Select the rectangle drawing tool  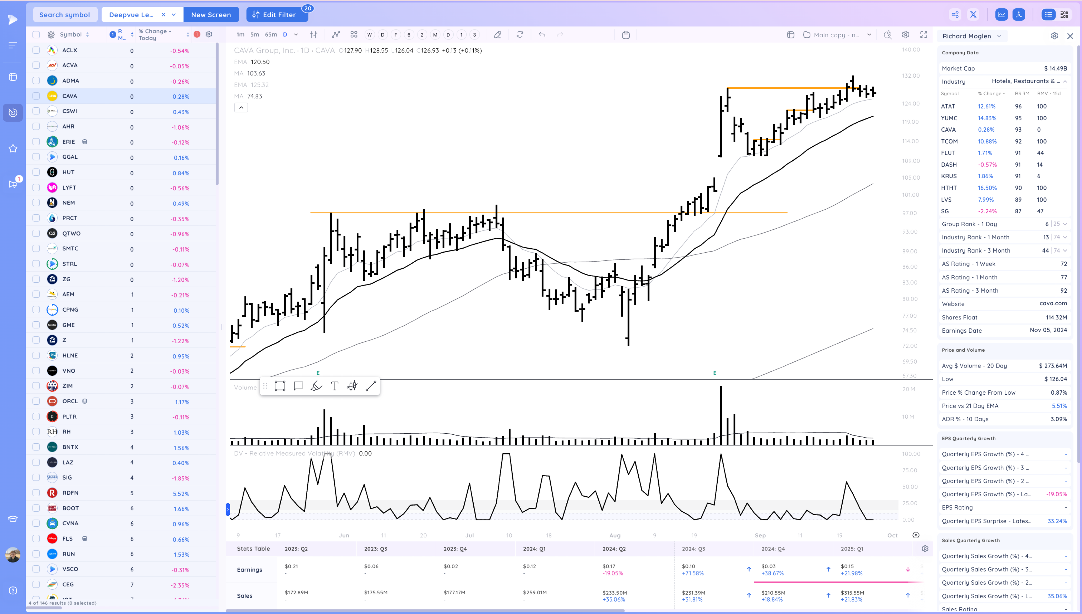[x=280, y=386]
